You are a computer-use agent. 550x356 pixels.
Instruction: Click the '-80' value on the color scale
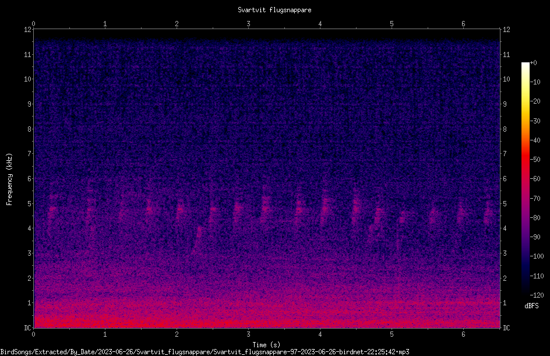pos(535,218)
